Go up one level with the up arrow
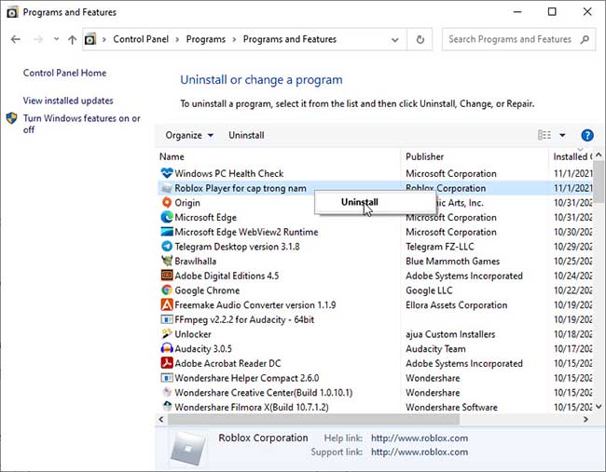This screenshot has width=606, height=472. point(72,39)
